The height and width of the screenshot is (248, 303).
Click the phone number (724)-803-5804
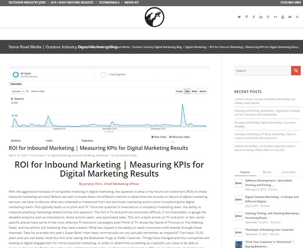[290, 3]
